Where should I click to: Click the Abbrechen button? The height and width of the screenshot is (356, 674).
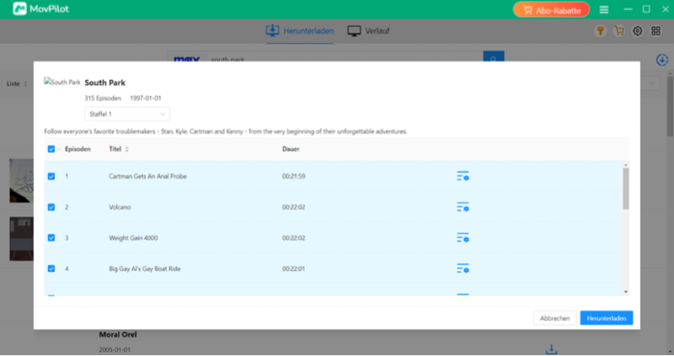click(554, 318)
